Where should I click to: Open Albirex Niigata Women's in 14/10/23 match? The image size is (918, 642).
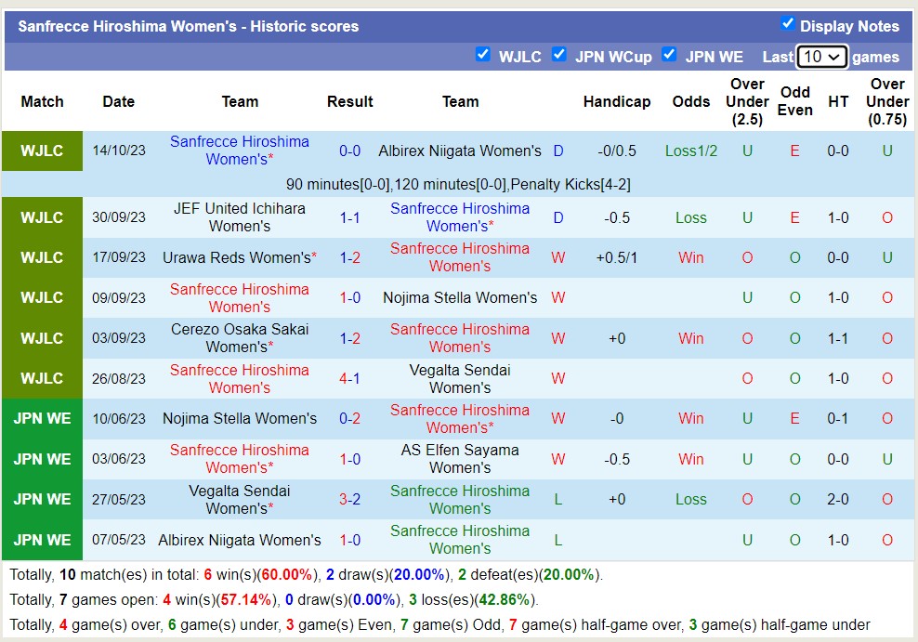tap(460, 151)
